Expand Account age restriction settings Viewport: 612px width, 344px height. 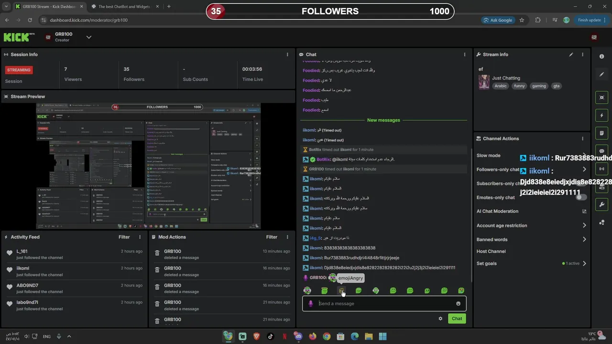[x=584, y=226]
